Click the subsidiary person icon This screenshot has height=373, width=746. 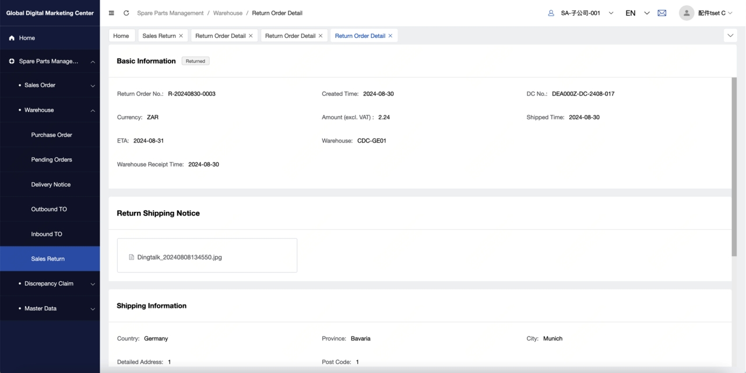pos(551,13)
